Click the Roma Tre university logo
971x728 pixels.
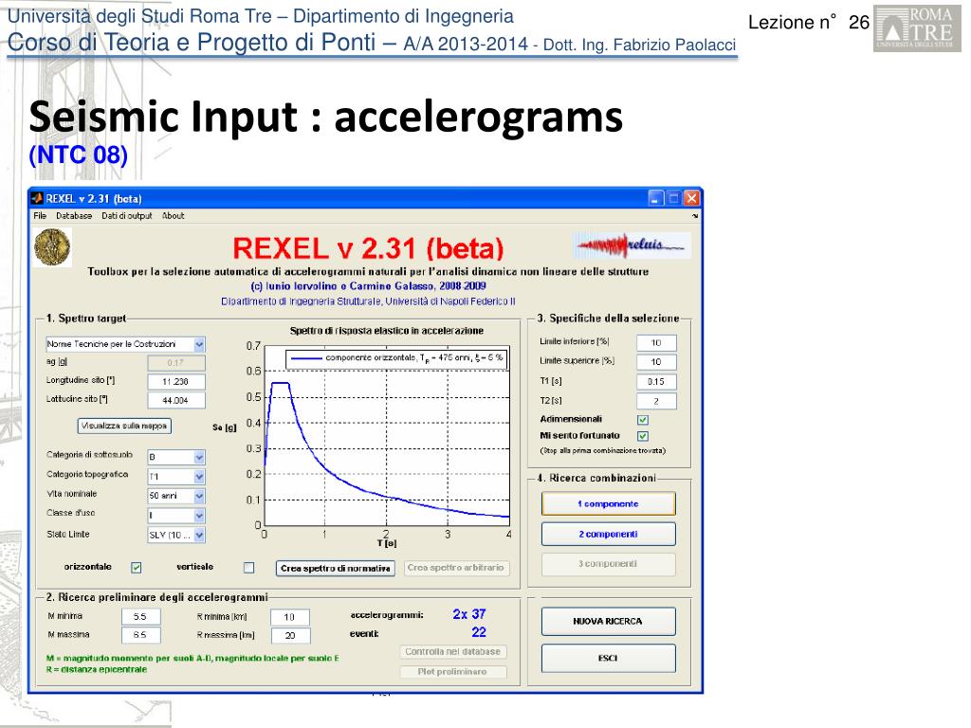pyautogui.click(x=917, y=28)
